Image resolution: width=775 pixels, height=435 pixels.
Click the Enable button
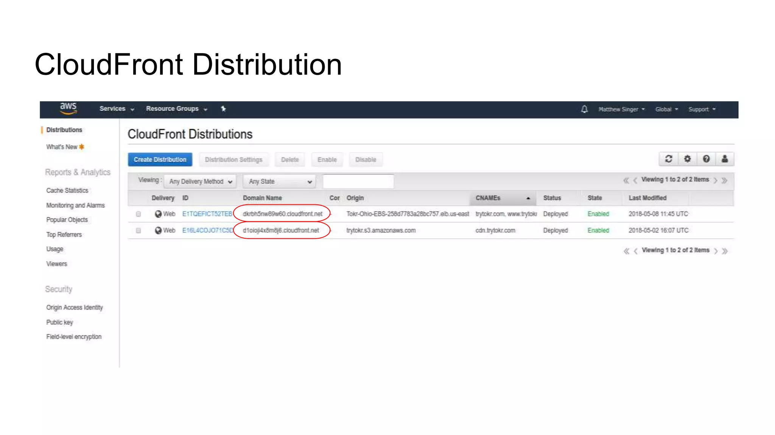[x=327, y=160]
